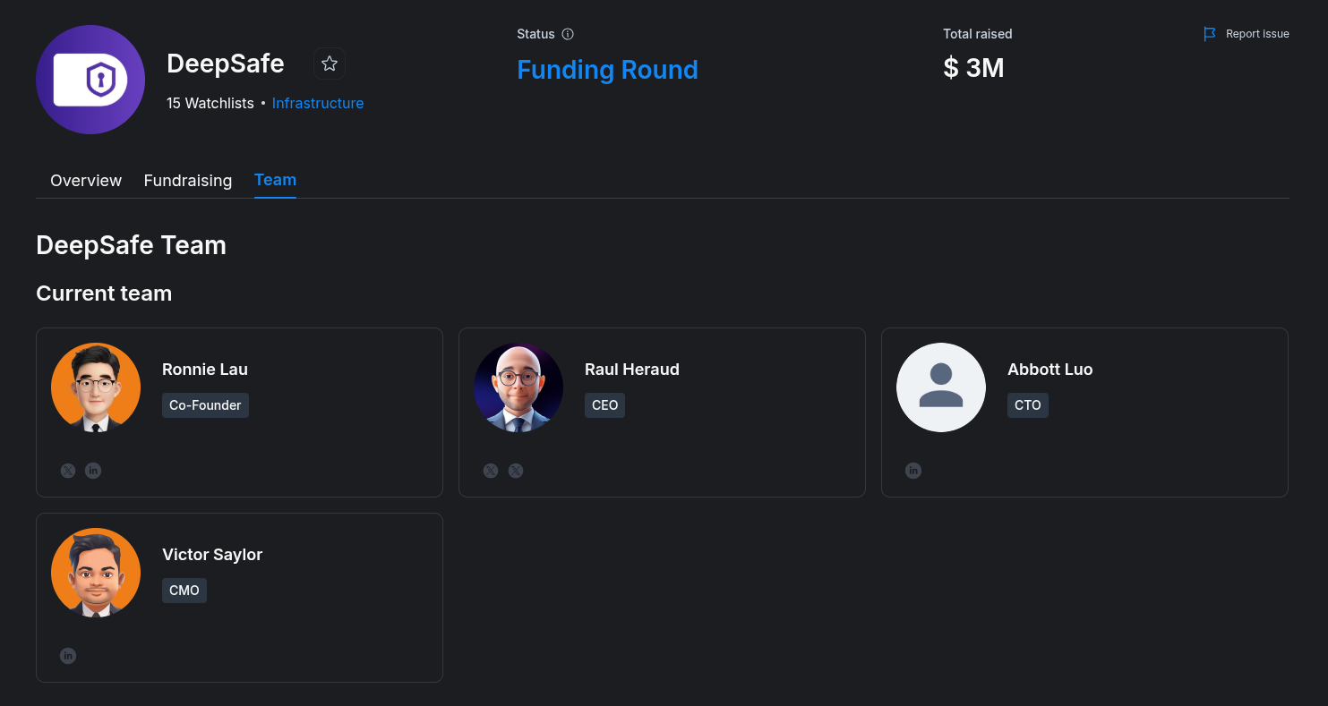1328x706 pixels.
Task: Click Victor Saylor's avatar photo
Action: [96, 573]
